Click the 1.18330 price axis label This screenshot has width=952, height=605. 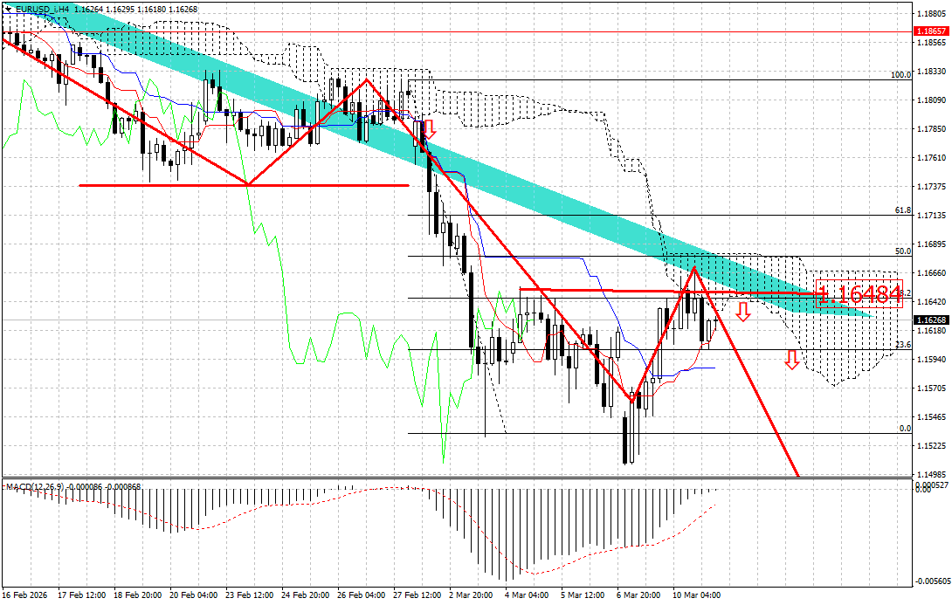click(x=932, y=71)
